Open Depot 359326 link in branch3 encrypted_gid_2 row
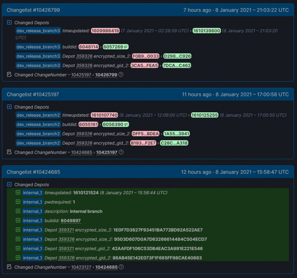 point(84,66)
